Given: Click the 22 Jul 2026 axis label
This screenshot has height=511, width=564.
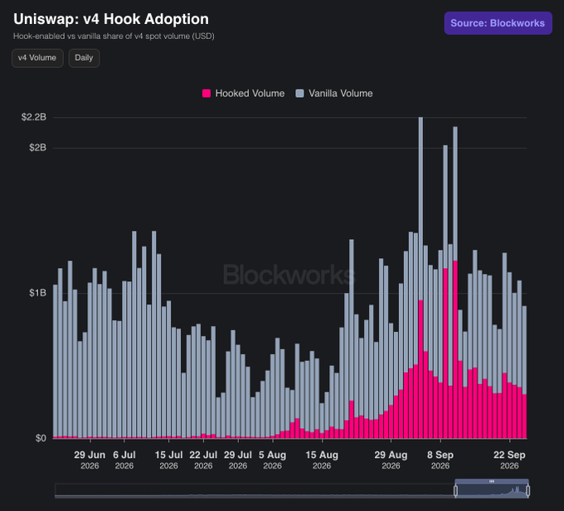Looking at the screenshot, I should click(203, 460).
